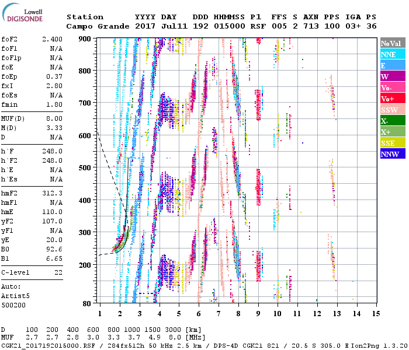Click the yE value 20.0

[x=54, y=240]
